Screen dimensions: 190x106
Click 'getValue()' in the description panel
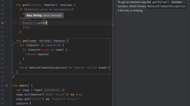pyautogui.click(x=161, y=2)
